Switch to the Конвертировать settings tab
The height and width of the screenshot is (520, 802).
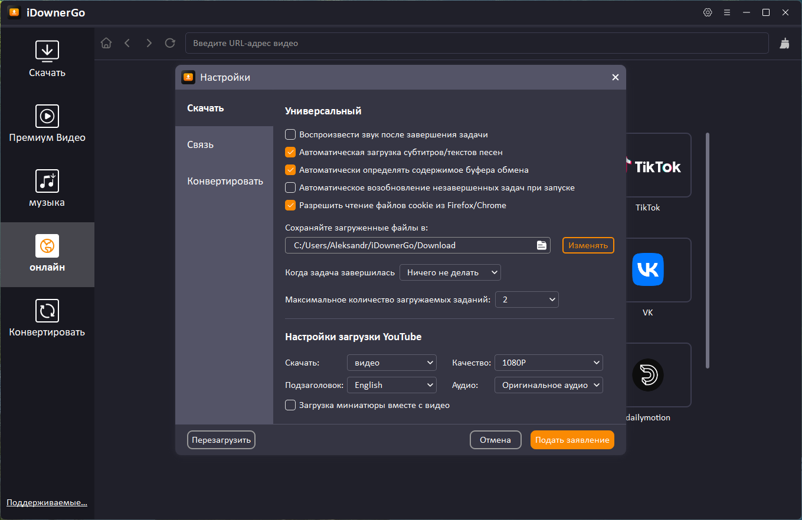[224, 181]
